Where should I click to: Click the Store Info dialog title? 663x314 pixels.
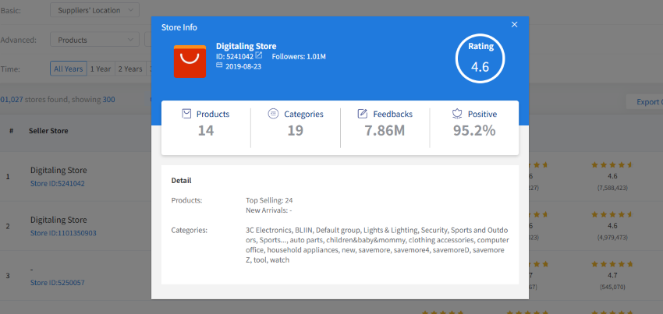[x=179, y=27]
